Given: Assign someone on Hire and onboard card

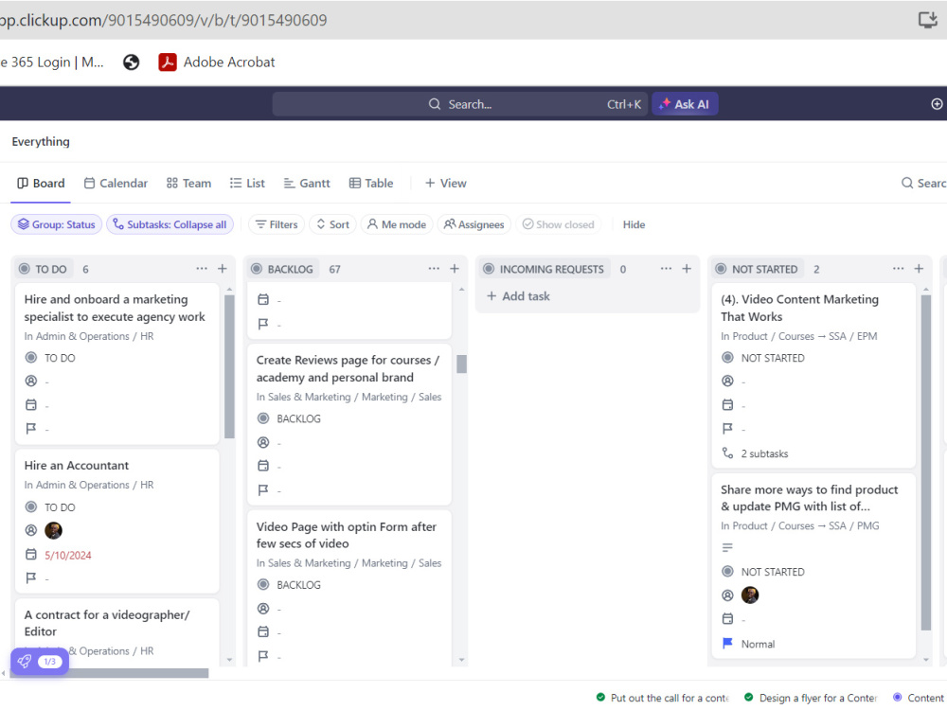Looking at the screenshot, I should 31,381.
